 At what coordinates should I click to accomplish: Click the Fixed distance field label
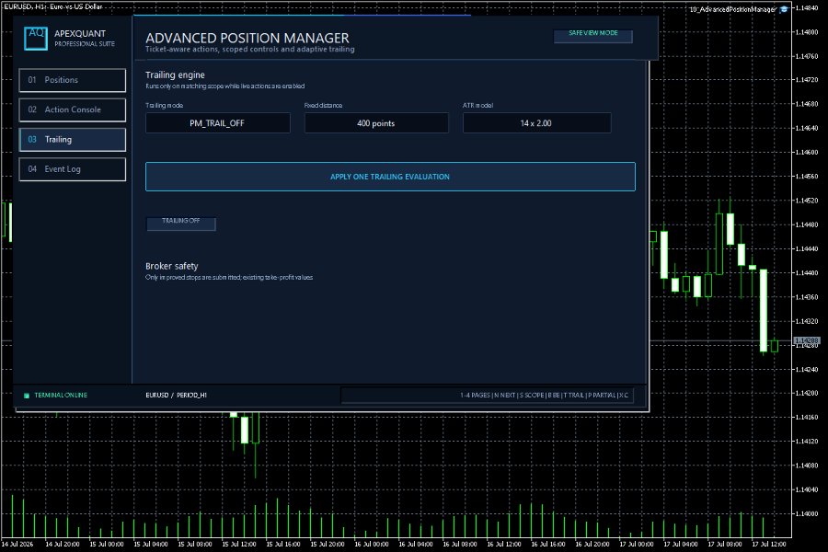(323, 105)
